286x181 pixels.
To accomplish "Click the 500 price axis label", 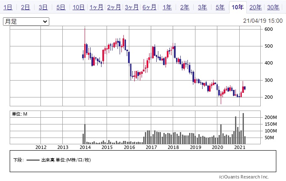I will coord(269,46).
